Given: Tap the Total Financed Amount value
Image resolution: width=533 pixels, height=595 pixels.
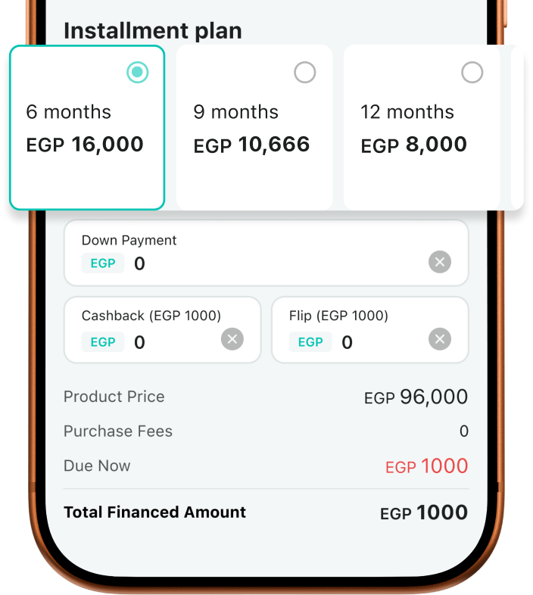Looking at the screenshot, I should tap(423, 512).
